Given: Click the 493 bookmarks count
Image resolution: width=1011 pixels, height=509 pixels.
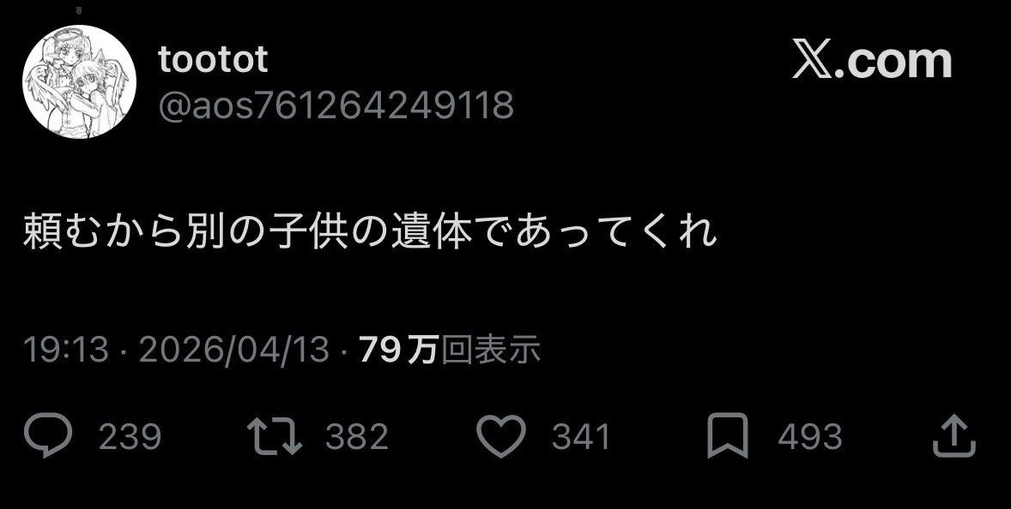Looking at the screenshot, I should point(810,437).
